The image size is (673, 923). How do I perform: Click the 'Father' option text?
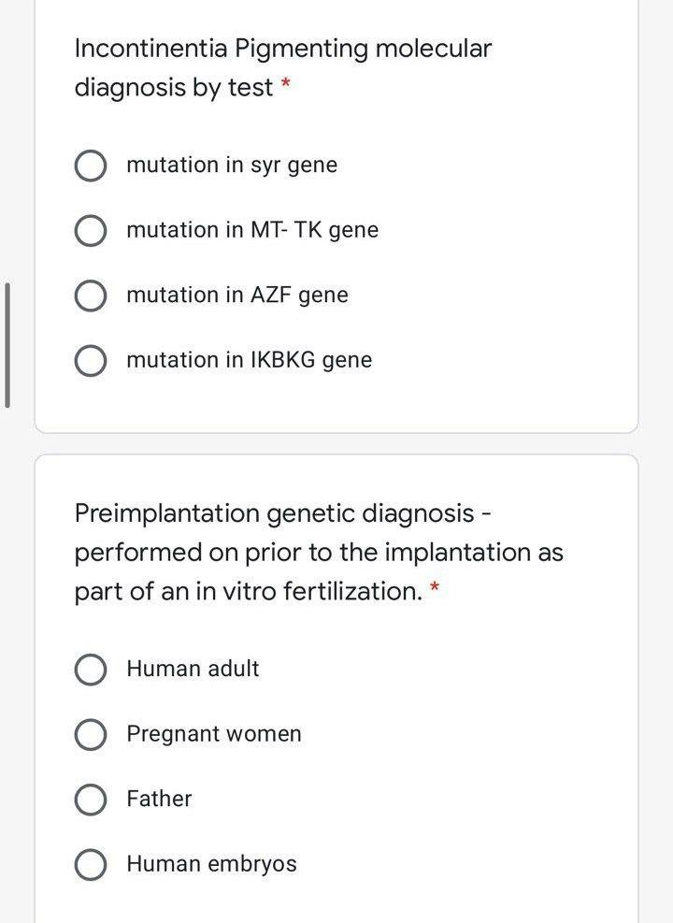[159, 799]
